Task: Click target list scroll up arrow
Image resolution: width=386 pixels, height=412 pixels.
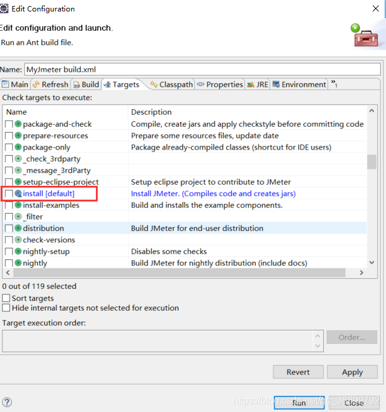Action: coord(372,111)
